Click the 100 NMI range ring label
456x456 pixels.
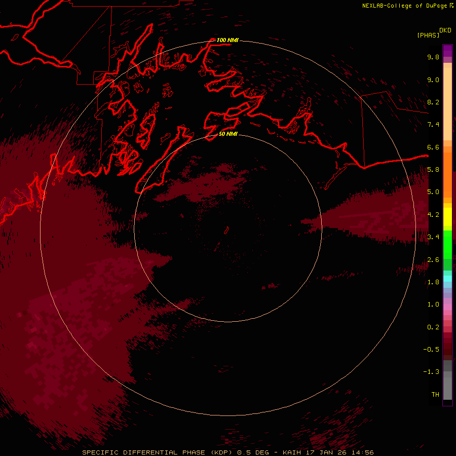pos(227,40)
